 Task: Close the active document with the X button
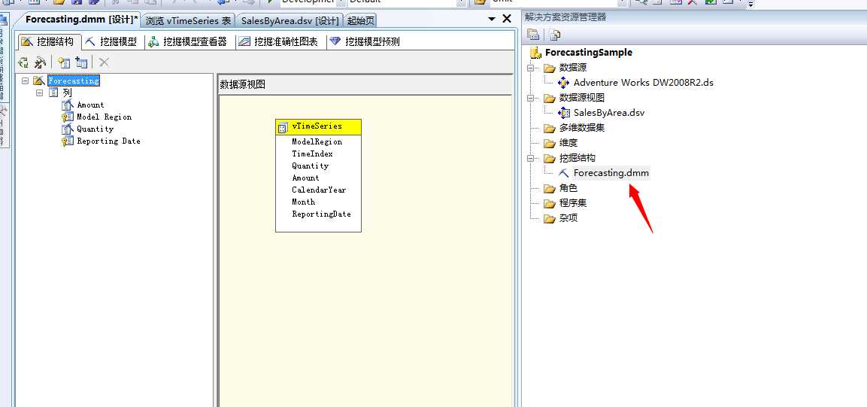point(507,19)
